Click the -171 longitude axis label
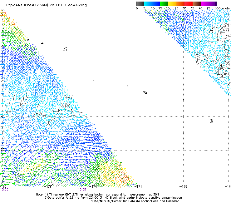 tap(138, 186)
